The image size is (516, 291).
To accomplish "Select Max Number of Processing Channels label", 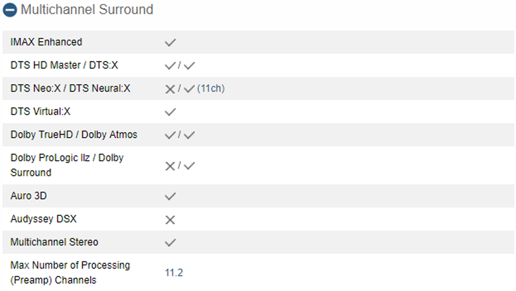I will tap(70, 273).
